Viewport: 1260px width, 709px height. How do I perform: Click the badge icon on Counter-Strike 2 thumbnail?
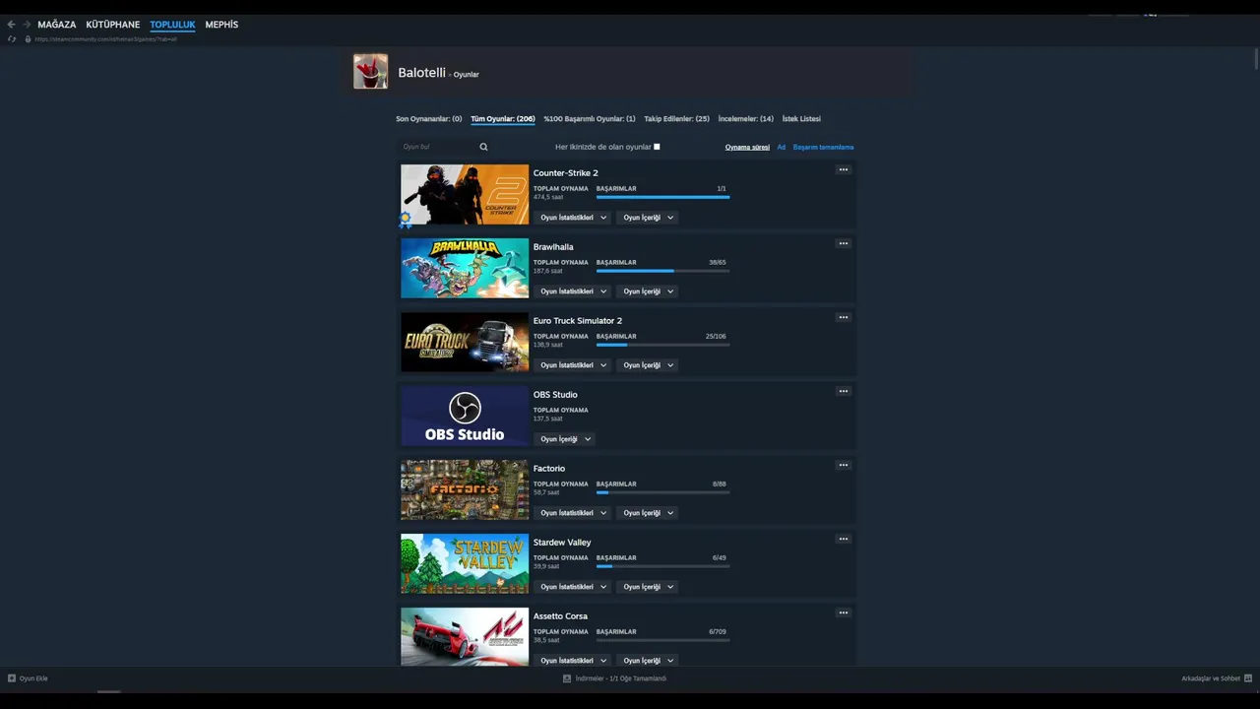(406, 220)
